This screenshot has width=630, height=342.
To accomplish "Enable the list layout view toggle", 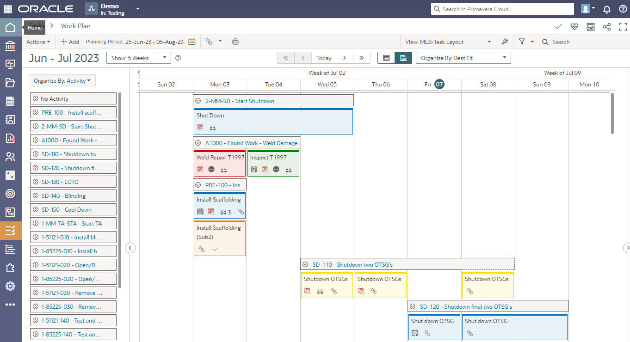I will coord(402,57).
